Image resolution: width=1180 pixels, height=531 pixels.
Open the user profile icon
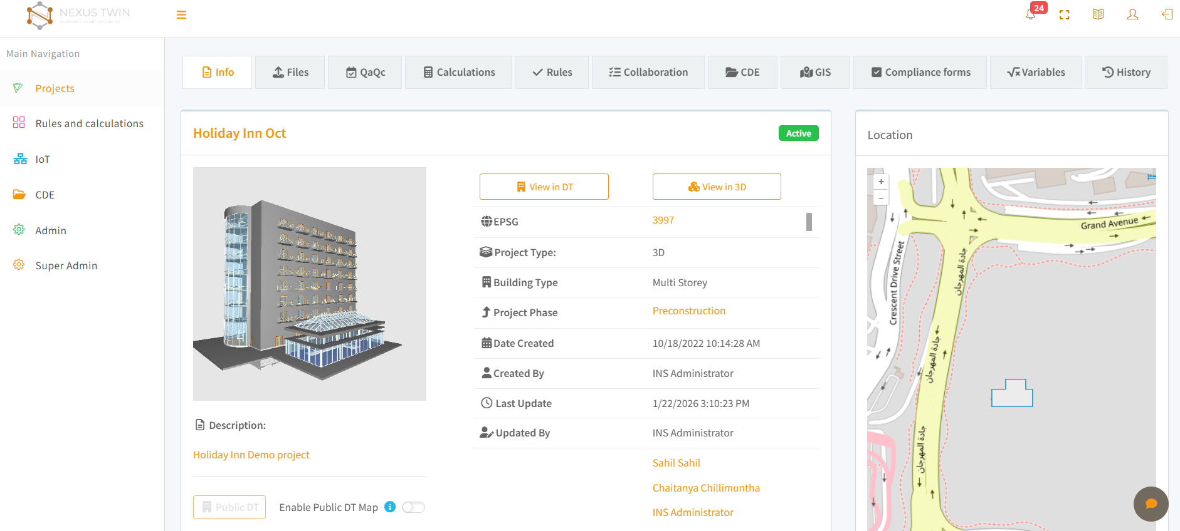pos(1132,14)
